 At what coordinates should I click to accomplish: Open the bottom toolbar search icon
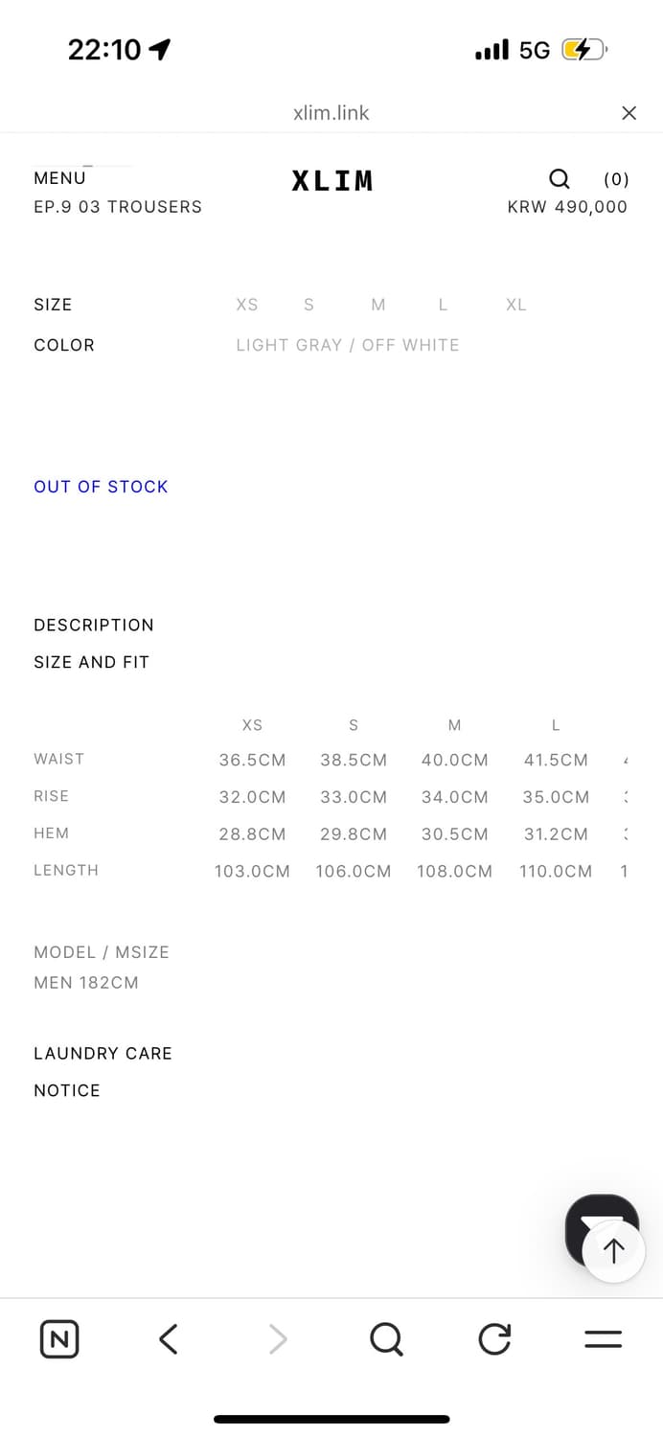(x=386, y=1338)
